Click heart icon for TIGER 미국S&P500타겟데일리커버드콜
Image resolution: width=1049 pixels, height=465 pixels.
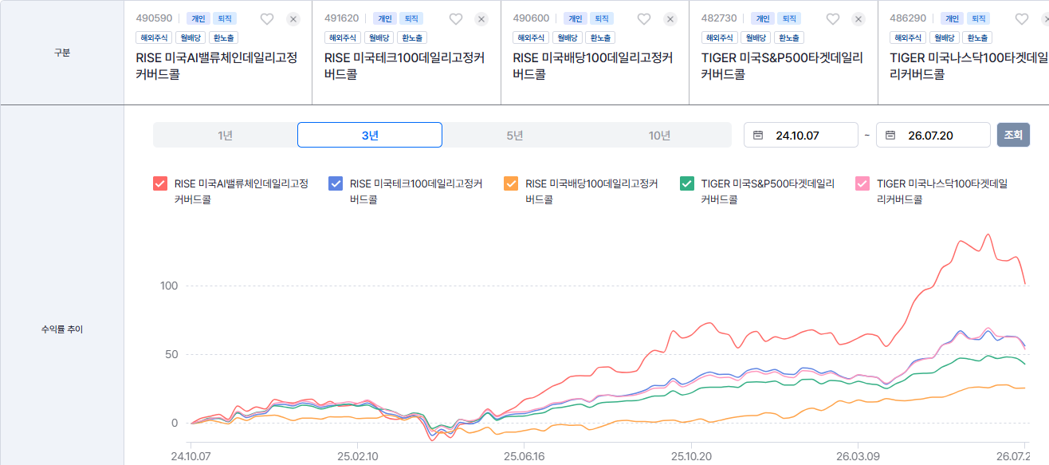(x=832, y=19)
